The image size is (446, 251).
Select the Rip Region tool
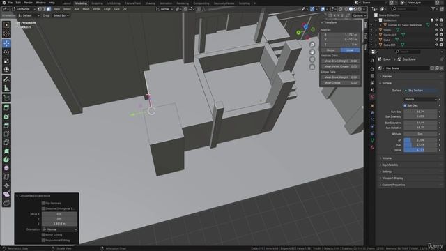[x=6, y=203]
